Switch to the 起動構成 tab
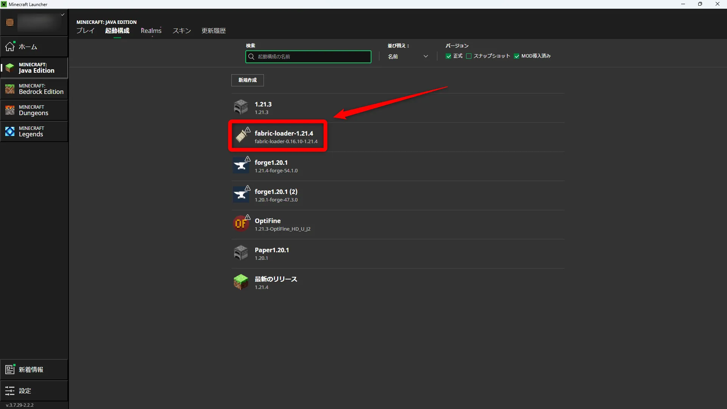 pos(117,31)
